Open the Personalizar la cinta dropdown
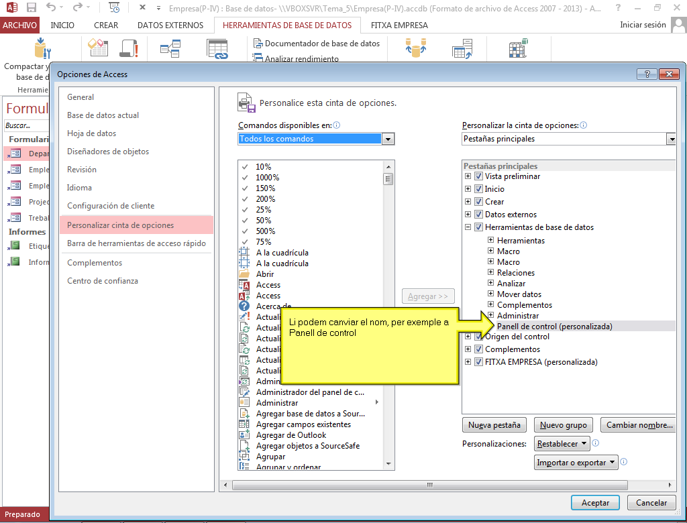The height and width of the screenshot is (523, 687). [x=671, y=139]
